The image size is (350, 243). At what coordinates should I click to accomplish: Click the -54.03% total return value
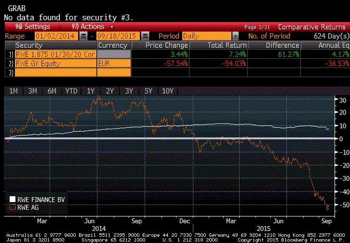coord(234,63)
